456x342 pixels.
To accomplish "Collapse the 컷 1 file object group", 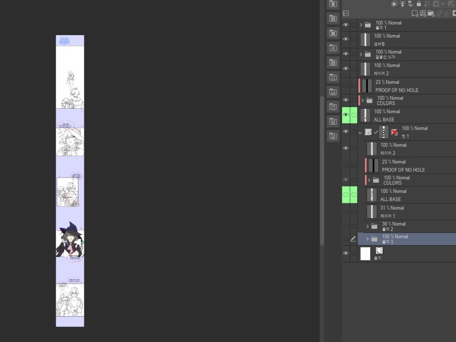I will [360, 132].
